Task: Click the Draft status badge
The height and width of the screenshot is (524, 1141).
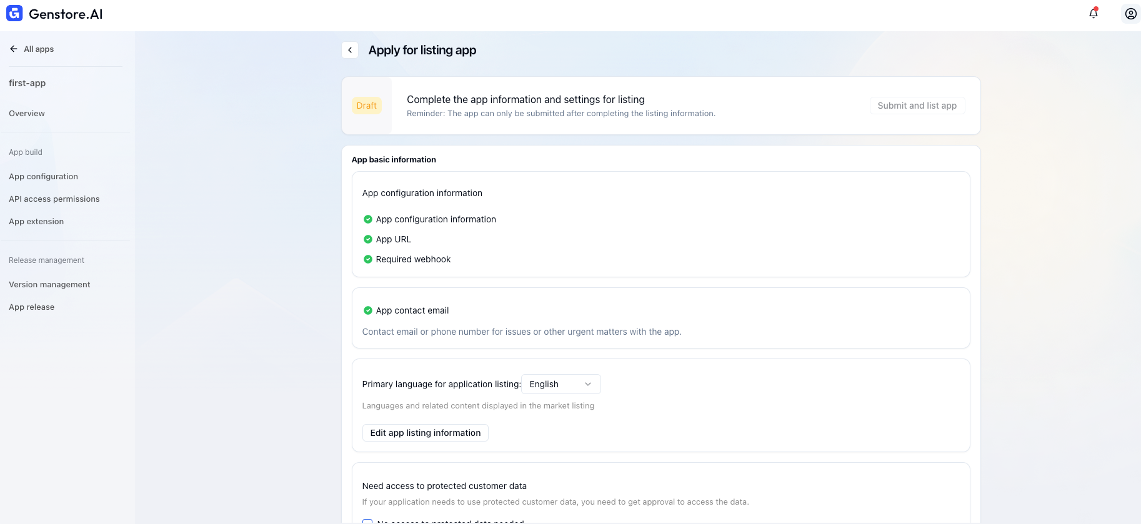Action: point(367,106)
